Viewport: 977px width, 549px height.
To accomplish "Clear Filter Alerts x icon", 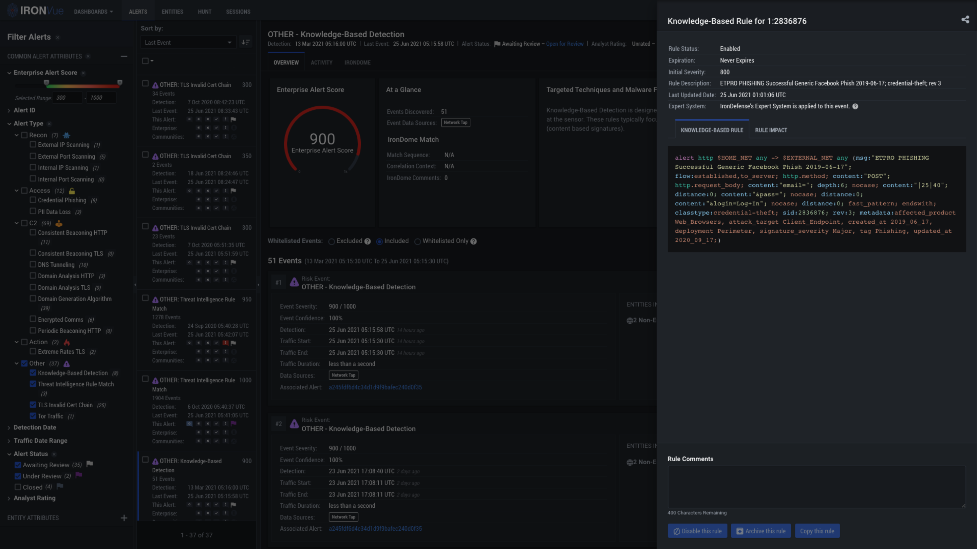I will tap(58, 38).
